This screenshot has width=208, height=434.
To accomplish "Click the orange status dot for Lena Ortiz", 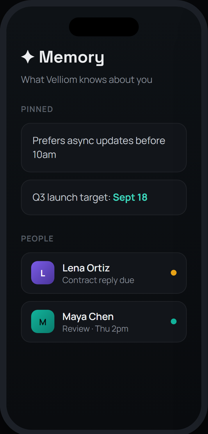I will [x=174, y=273].
